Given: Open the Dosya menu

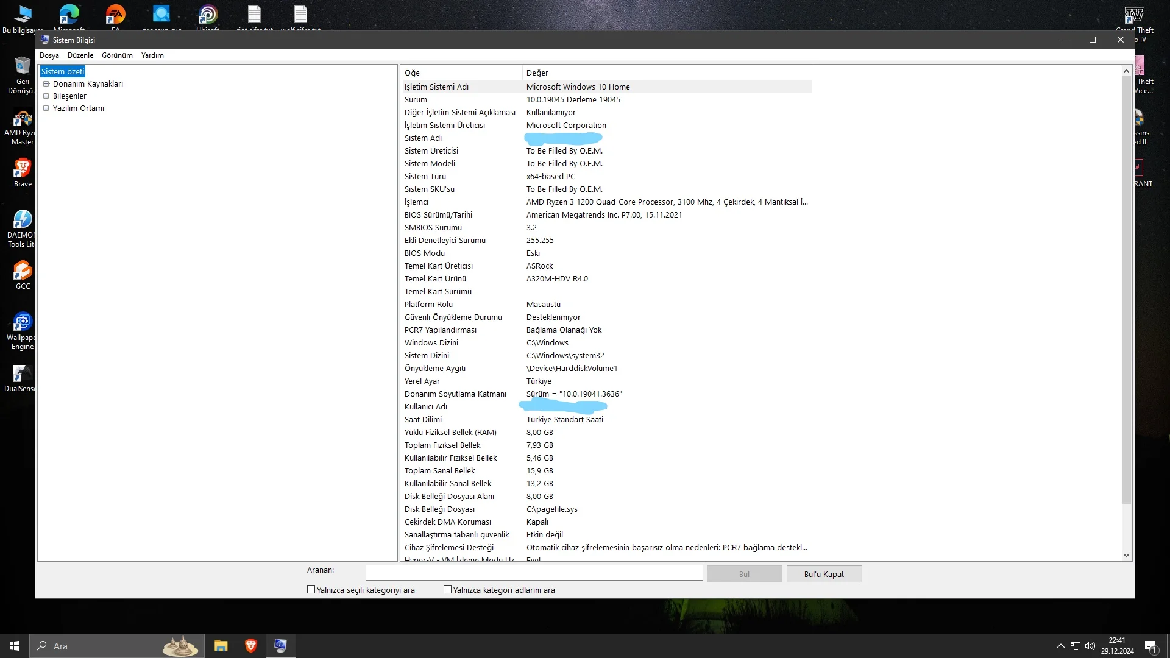Looking at the screenshot, I should (49, 55).
